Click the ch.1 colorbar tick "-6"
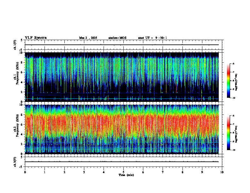The width and height of the screenshot is (250, 193). coord(233,63)
